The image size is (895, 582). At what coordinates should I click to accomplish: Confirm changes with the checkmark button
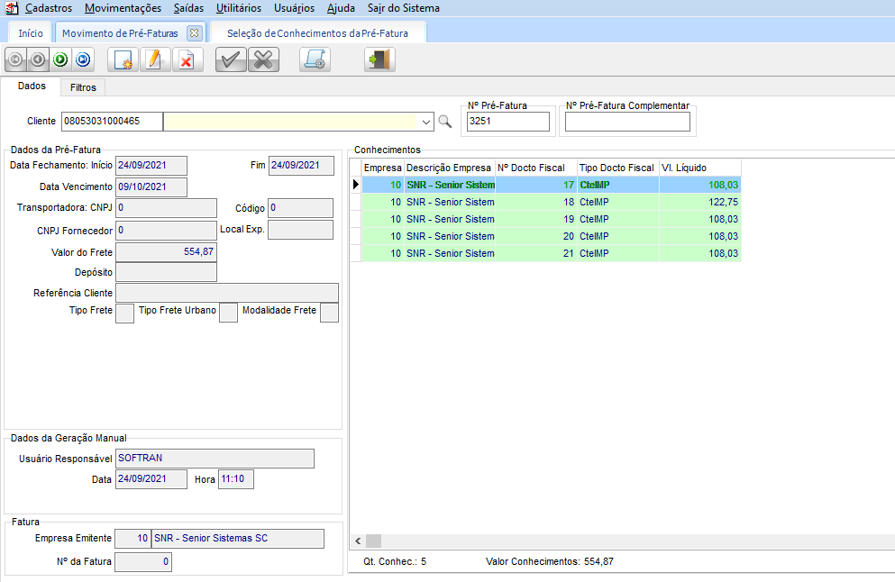[x=231, y=60]
